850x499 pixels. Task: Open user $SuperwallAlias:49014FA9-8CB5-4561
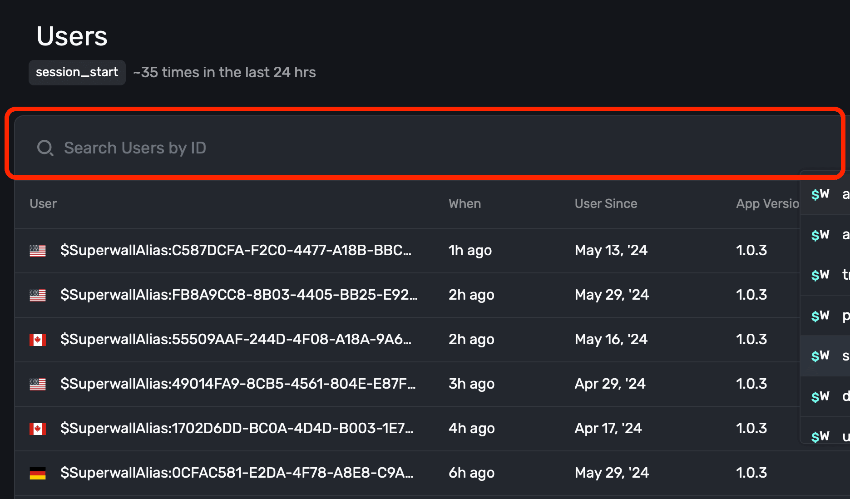coord(238,384)
